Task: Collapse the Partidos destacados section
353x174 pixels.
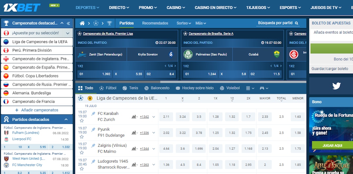Action: 66,120
